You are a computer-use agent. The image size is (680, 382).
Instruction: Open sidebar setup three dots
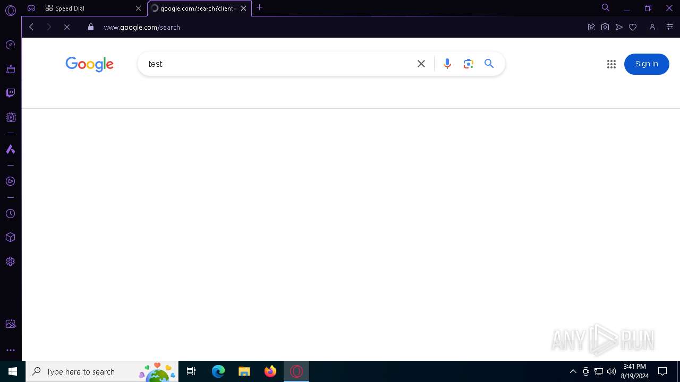(x=11, y=350)
